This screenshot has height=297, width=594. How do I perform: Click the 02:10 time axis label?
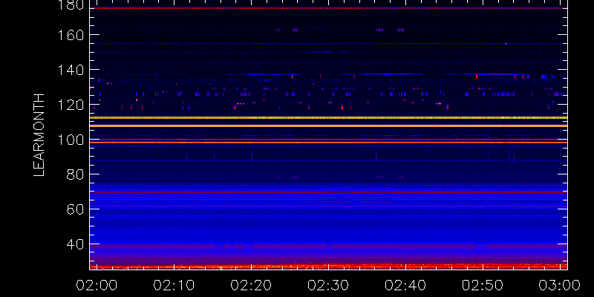[174, 285]
